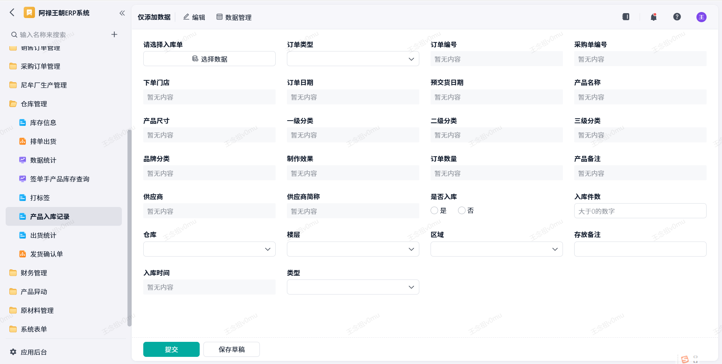Screen dimensions: 722x364
Task: Click the 入库件数 number input field
Action: click(640, 211)
